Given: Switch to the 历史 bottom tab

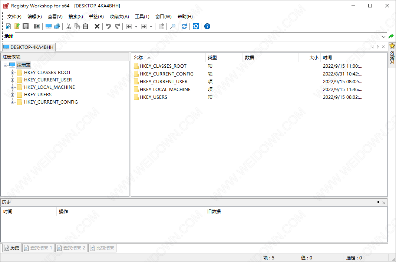Looking at the screenshot, I should click(12, 248).
